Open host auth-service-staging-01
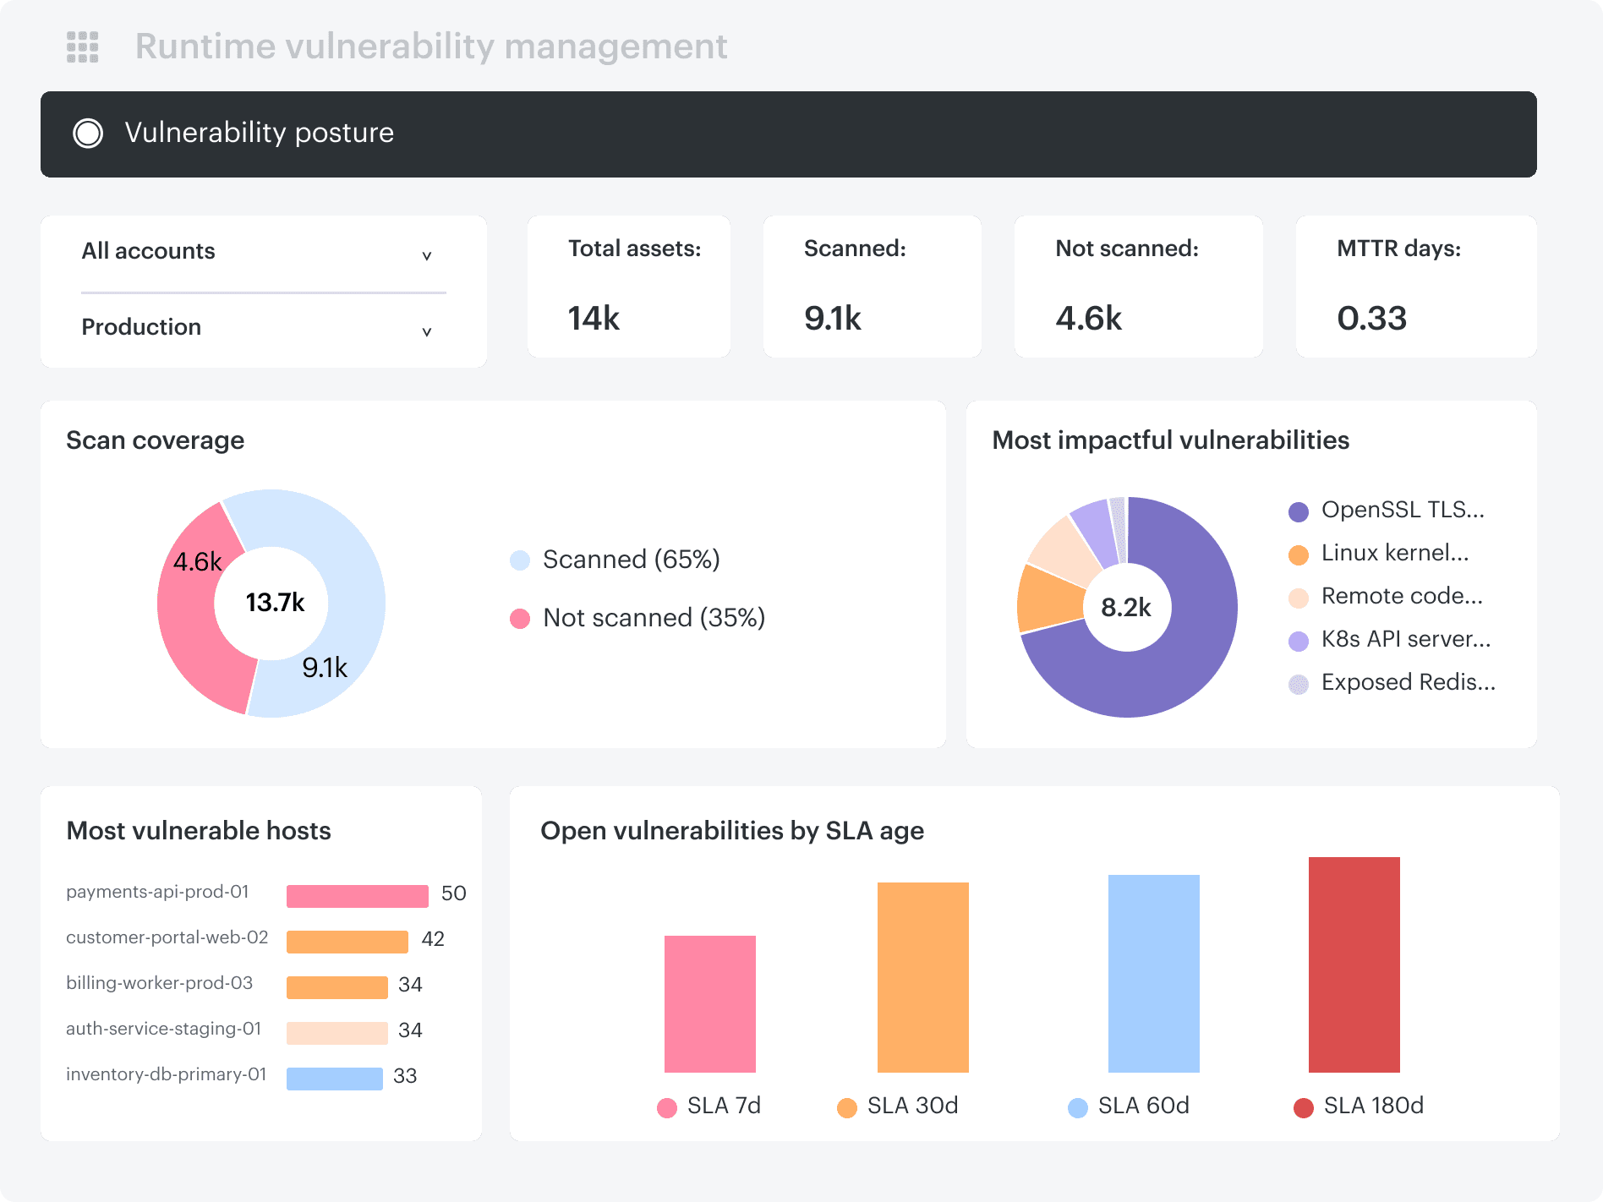The image size is (1603, 1202). 164,1029
